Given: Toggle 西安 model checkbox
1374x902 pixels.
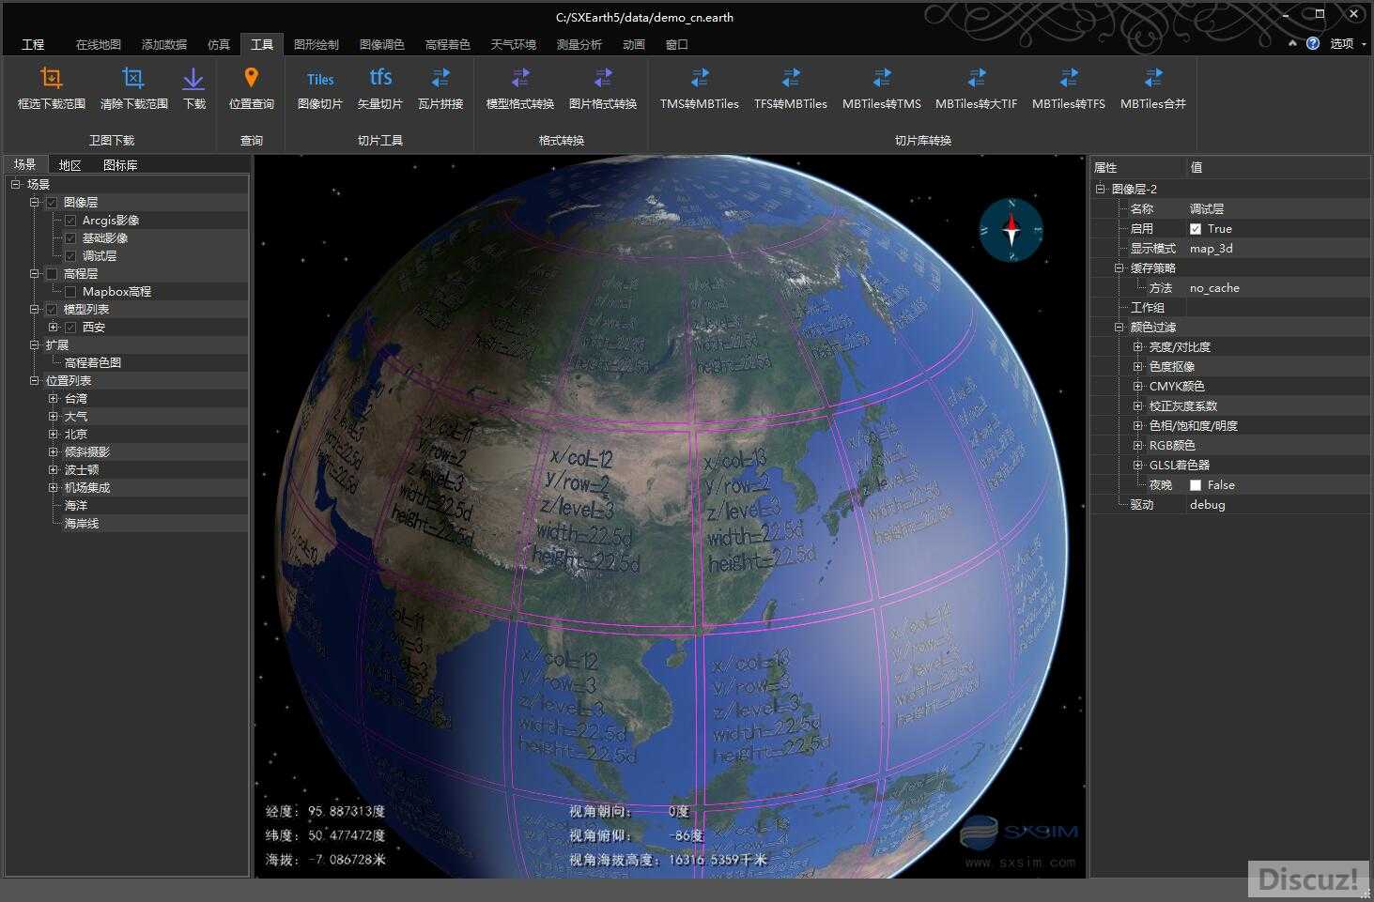Looking at the screenshot, I should [70, 328].
